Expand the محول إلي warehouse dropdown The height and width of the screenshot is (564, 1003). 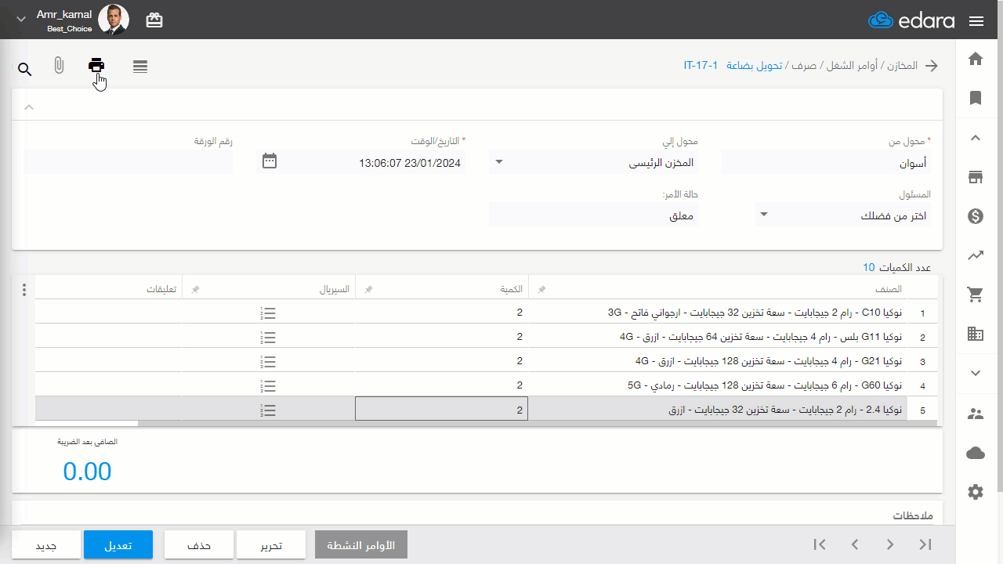click(x=499, y=163)
